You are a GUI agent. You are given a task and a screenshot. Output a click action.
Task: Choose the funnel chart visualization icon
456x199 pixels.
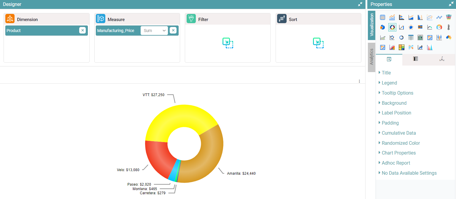pyautogui.click(x=448, y=17)
